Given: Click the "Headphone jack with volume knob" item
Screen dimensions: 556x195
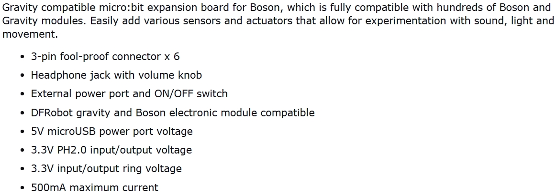Looking at the screenshot, I should [116, 75].
